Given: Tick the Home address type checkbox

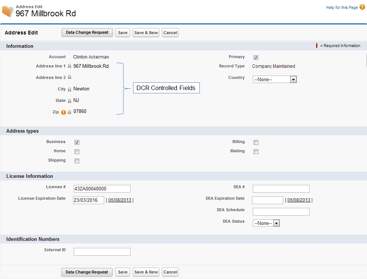Looking at the screenshot, I should [x=77, y=152].
